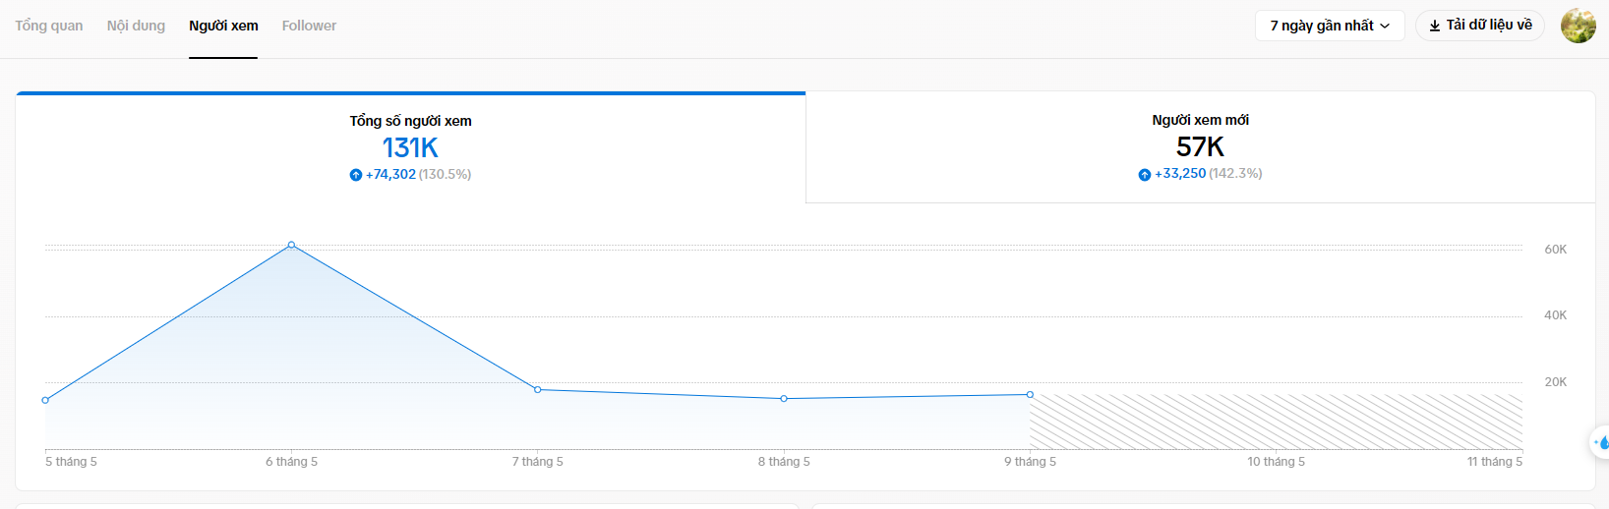Open the profile avatar picture
Viewport: 1609px width, 509px height.
[1578, 26]
